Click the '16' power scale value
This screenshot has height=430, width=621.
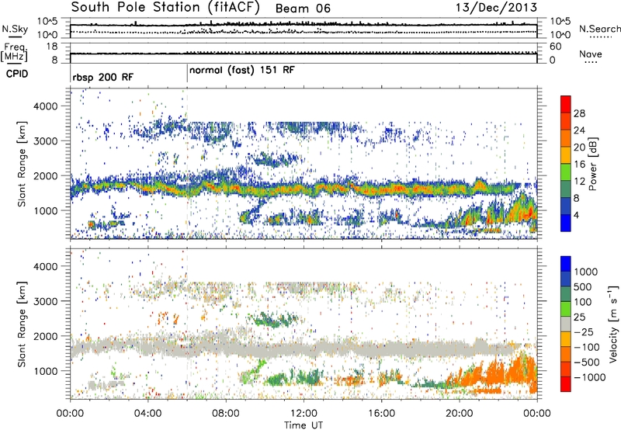click(579, 165)
